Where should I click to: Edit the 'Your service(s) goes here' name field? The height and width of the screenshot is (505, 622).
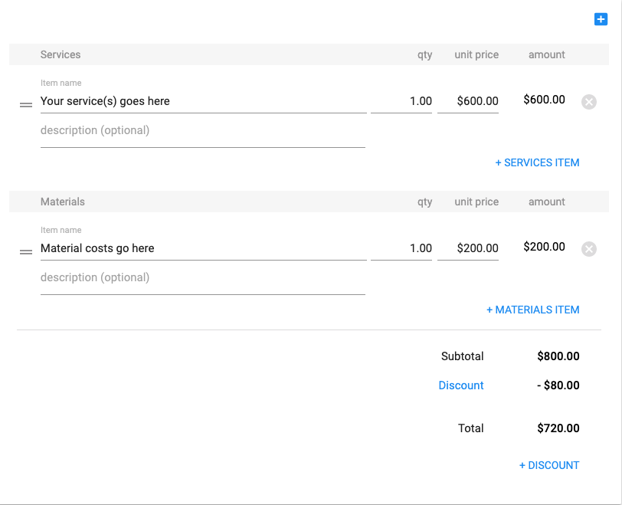203,101
